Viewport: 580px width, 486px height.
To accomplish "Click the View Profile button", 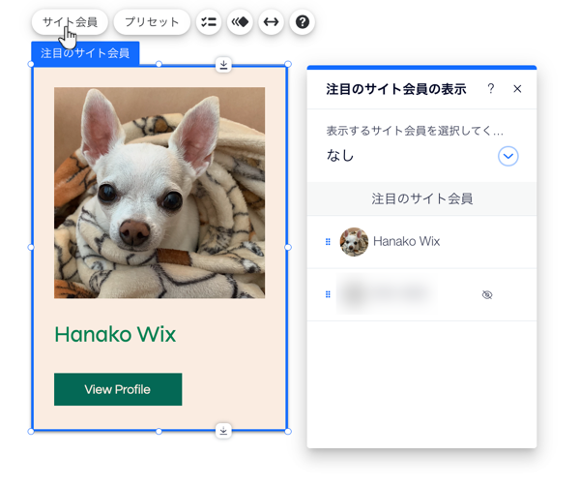I will (118, 389).
